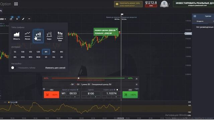Choose the M2 interval

[x=54, y=52]
